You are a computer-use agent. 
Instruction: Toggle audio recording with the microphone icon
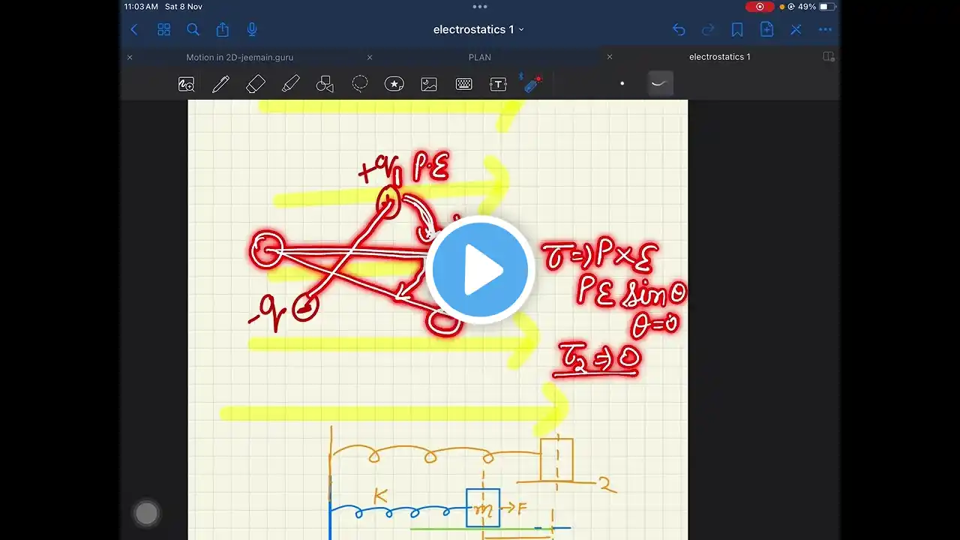click(251, 29)
